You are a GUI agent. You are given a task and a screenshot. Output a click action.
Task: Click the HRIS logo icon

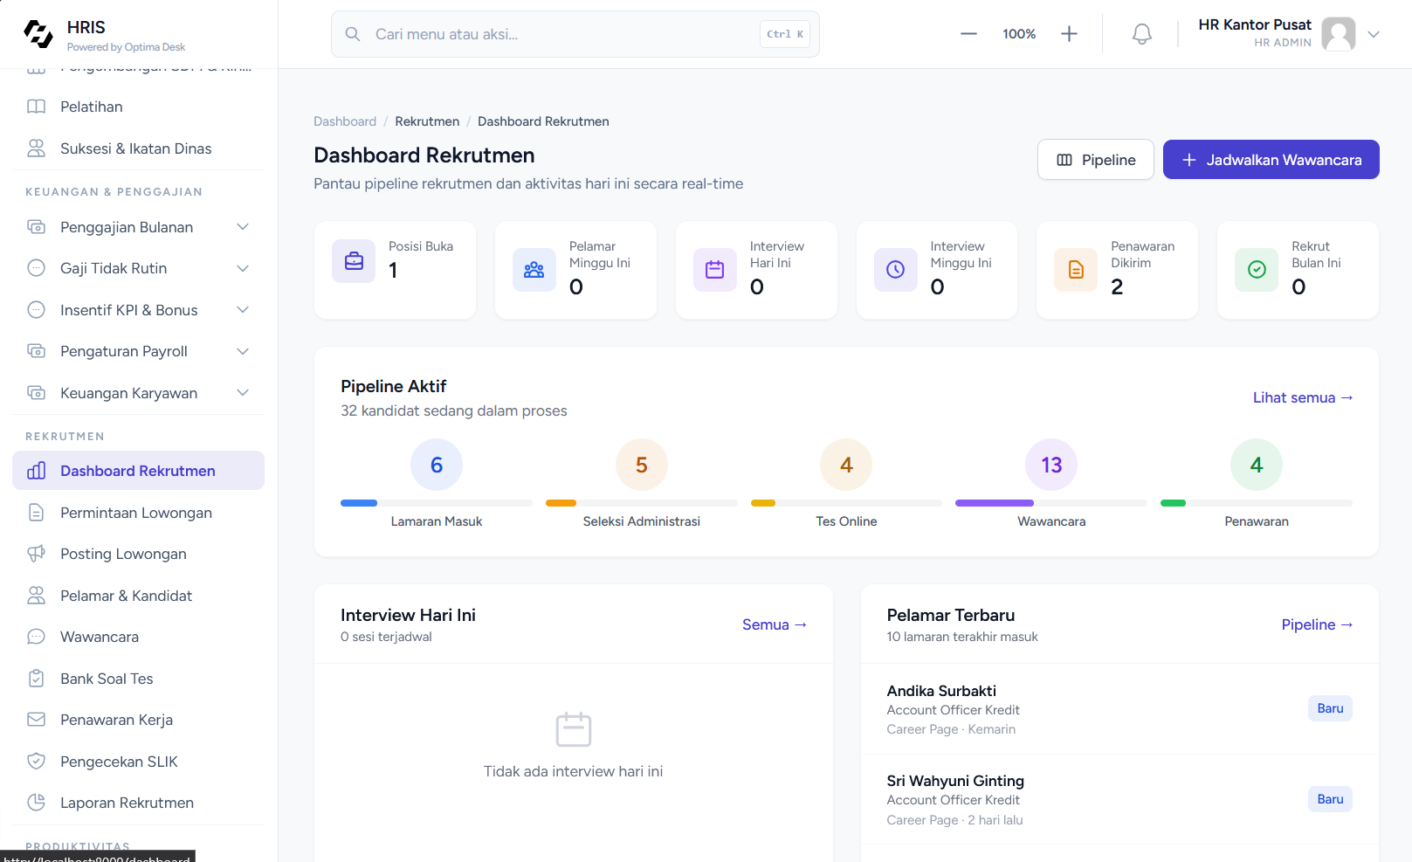pos(38,34)
